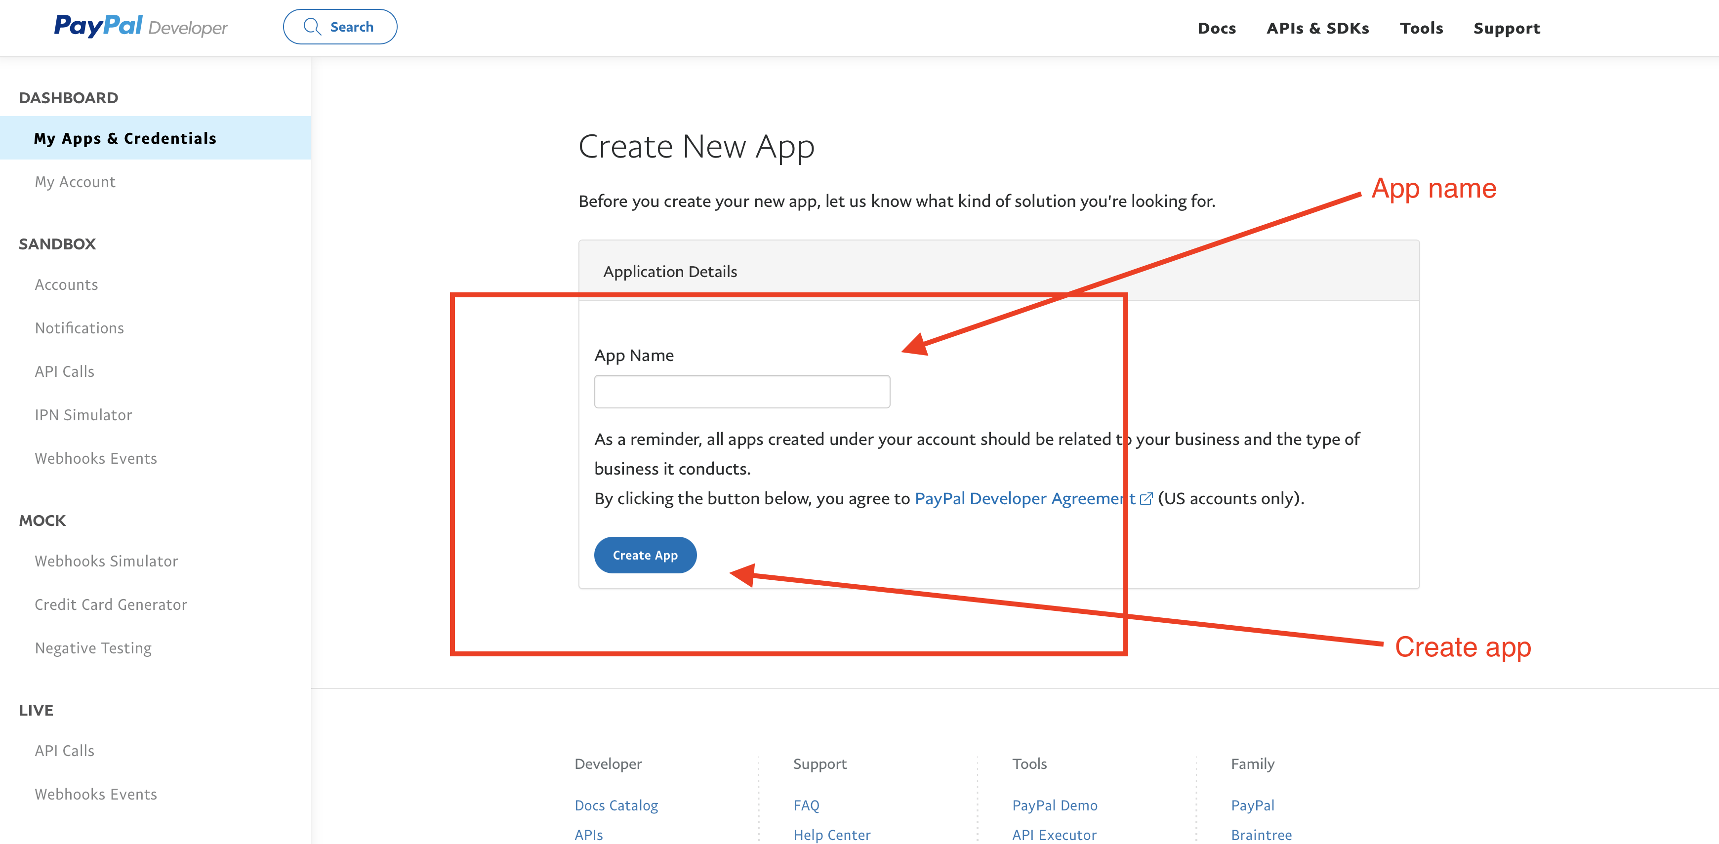Click the magnifier icon in Search
Image resolution: width=1719 pixels, height=844 pixels.
[x=312, y=27]
